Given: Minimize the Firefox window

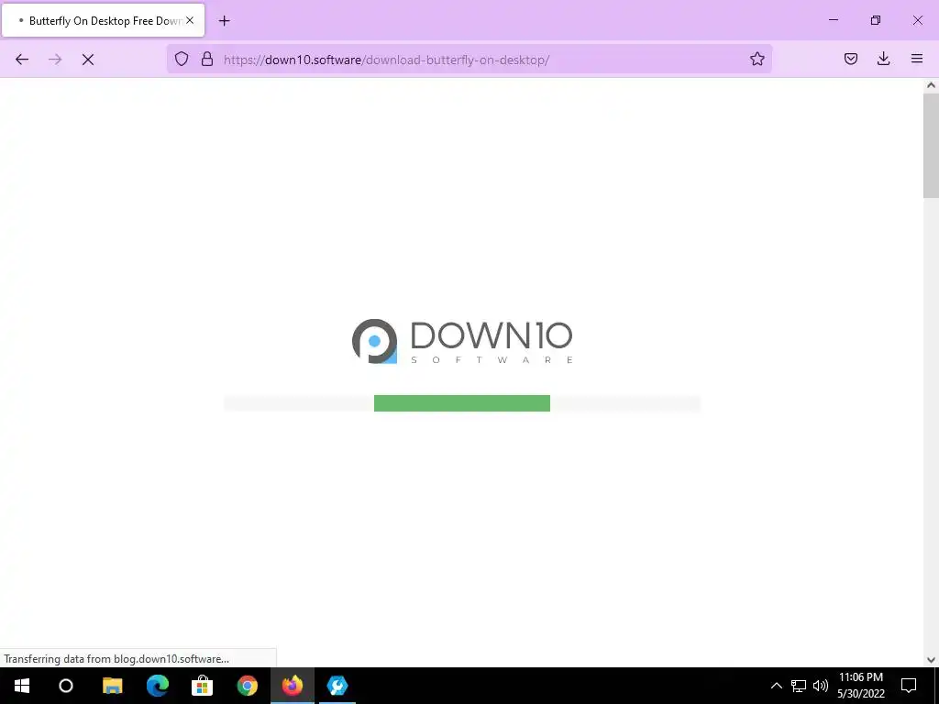Looking at the screenshot, I should (833, 20).
